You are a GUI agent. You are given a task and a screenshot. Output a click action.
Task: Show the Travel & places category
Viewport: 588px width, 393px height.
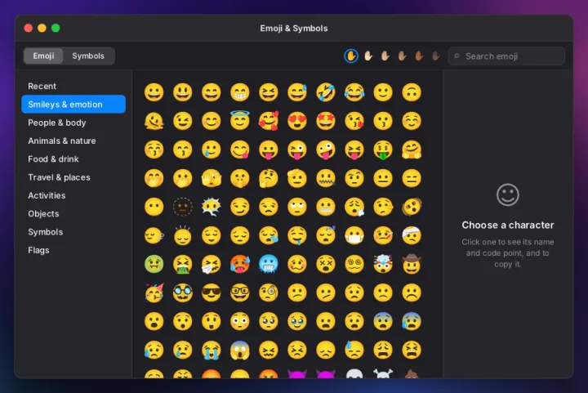[x=73, y=177]
